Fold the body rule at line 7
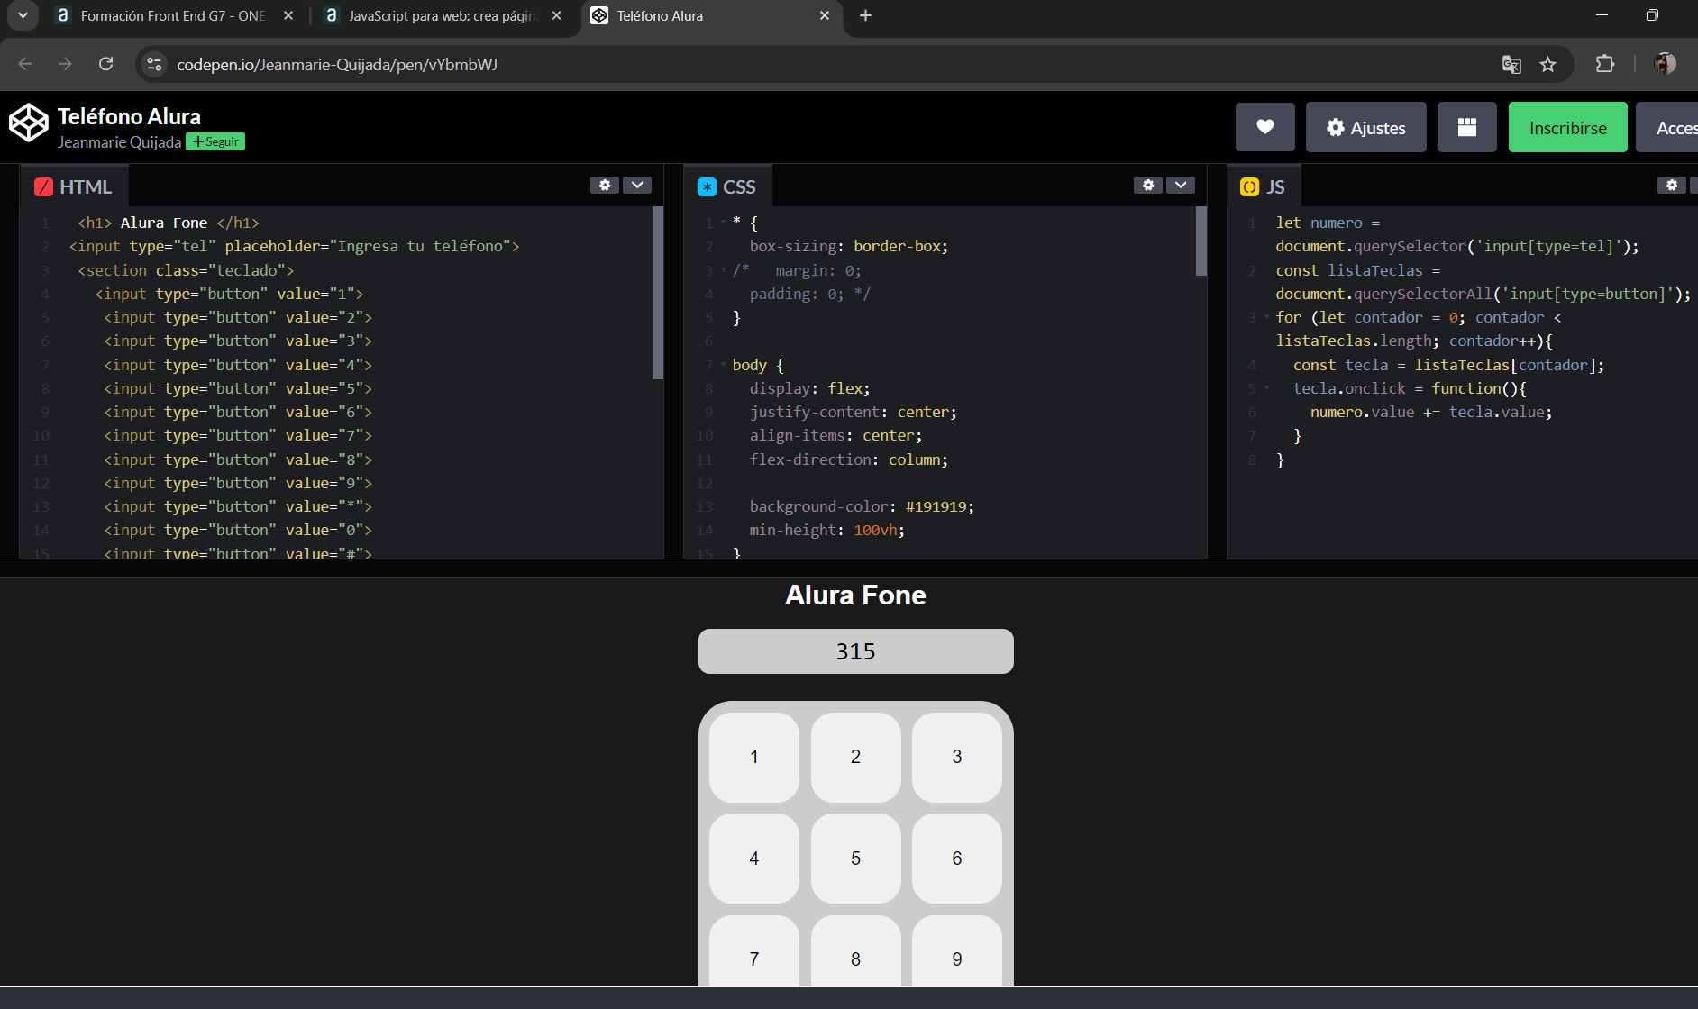This screenshot has height=1009, width=1698. point(723,365)
